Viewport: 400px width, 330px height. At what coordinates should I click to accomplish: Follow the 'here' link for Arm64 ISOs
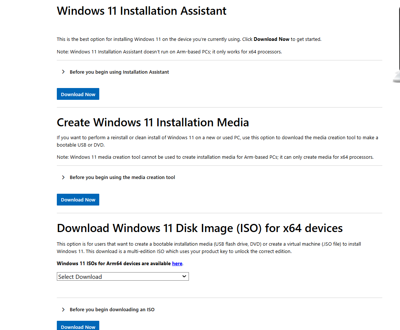(177, 264)
